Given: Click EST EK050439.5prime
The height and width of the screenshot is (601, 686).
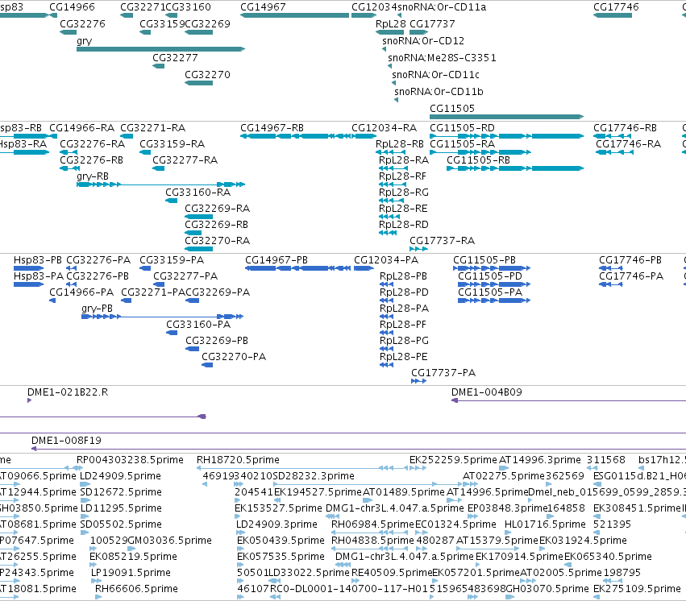Looking at the screenshot, I should pyautogui.click(x=281, y=541).
